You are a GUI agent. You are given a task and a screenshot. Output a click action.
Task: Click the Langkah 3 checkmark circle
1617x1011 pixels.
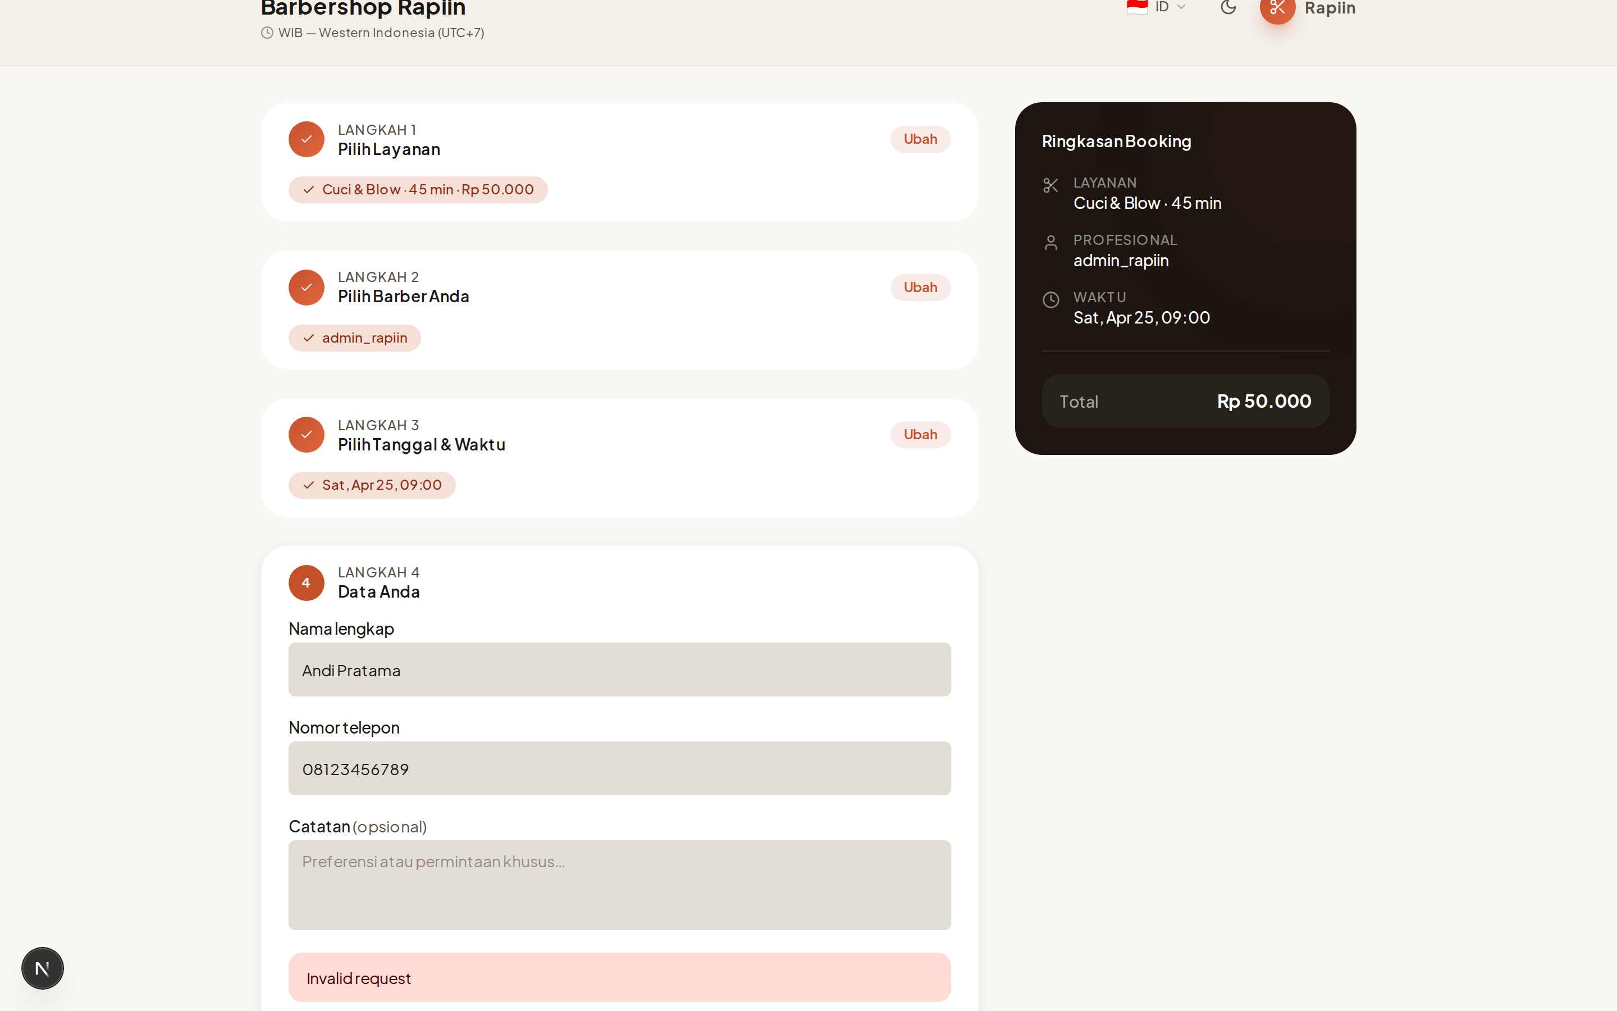(306, 435)
